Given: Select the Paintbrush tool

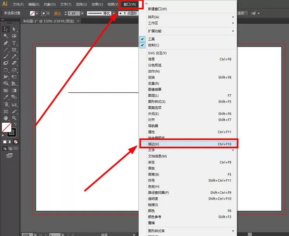Looking at the screenshot, I should click(x=6, y=56).
